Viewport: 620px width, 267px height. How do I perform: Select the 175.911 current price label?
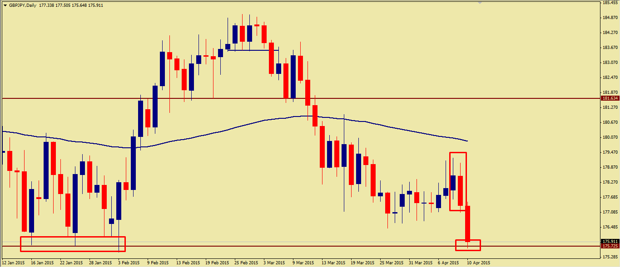coord(609,242)
